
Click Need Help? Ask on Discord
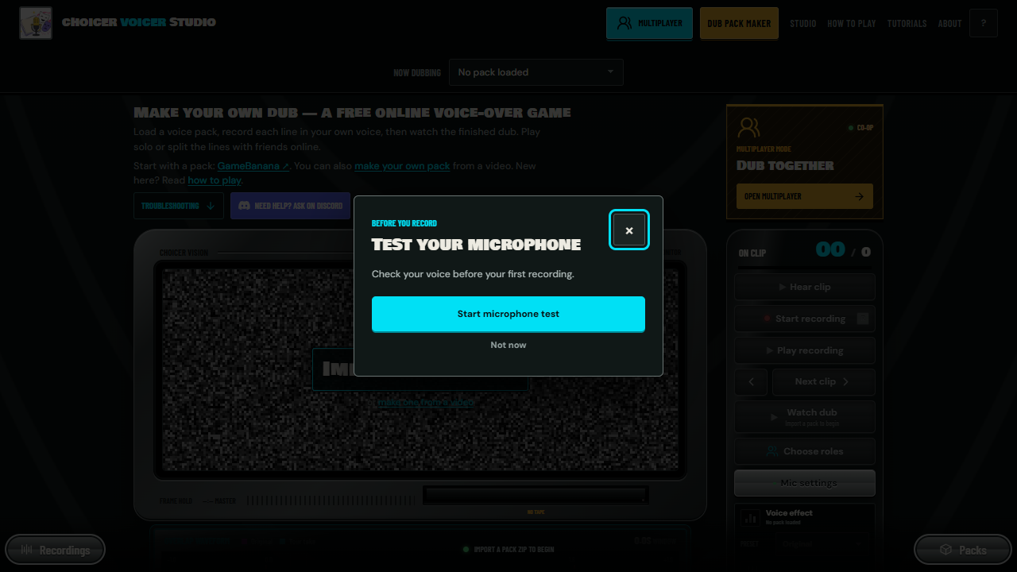coord(290,206)
